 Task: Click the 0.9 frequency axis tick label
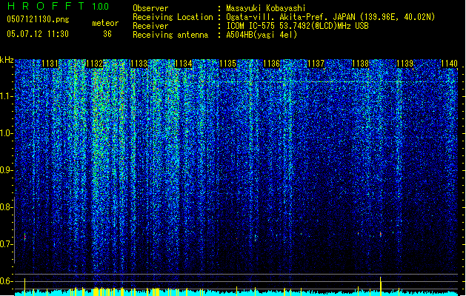point(7,170)
